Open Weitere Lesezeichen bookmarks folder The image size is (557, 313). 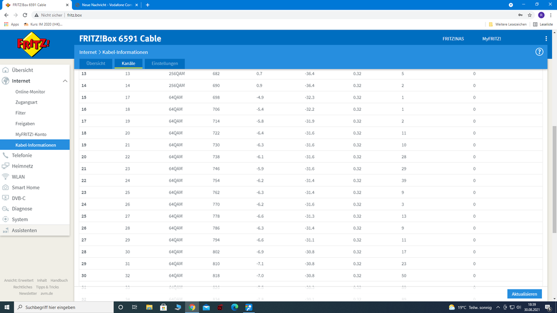pos(507,24)
